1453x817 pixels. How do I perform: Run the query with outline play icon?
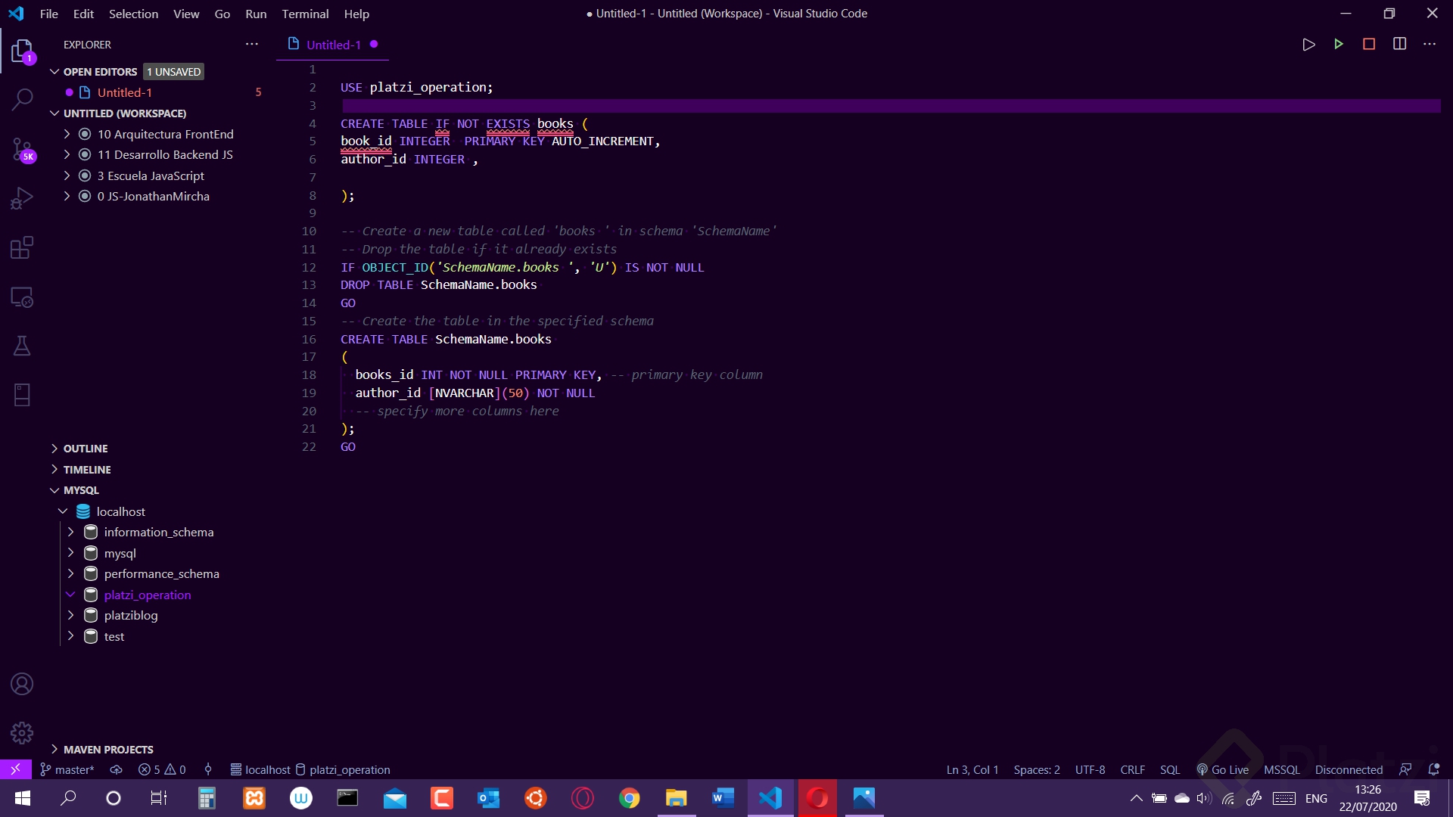coord(1308,45)
